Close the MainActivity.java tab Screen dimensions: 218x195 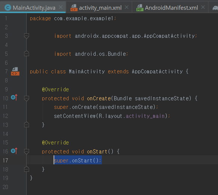[61, 7]
